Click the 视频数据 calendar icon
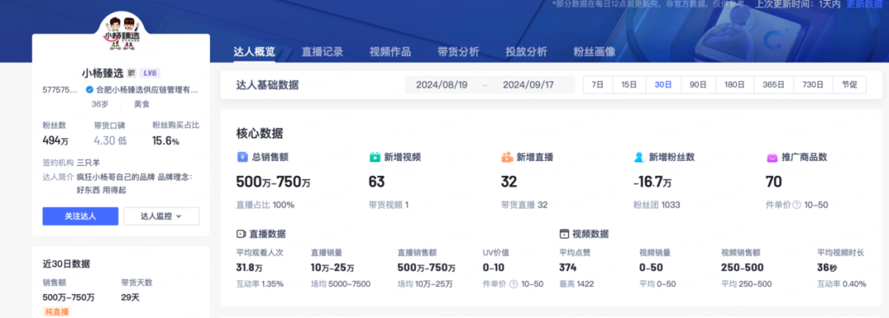Screen dimensions: 889x318 564,233
